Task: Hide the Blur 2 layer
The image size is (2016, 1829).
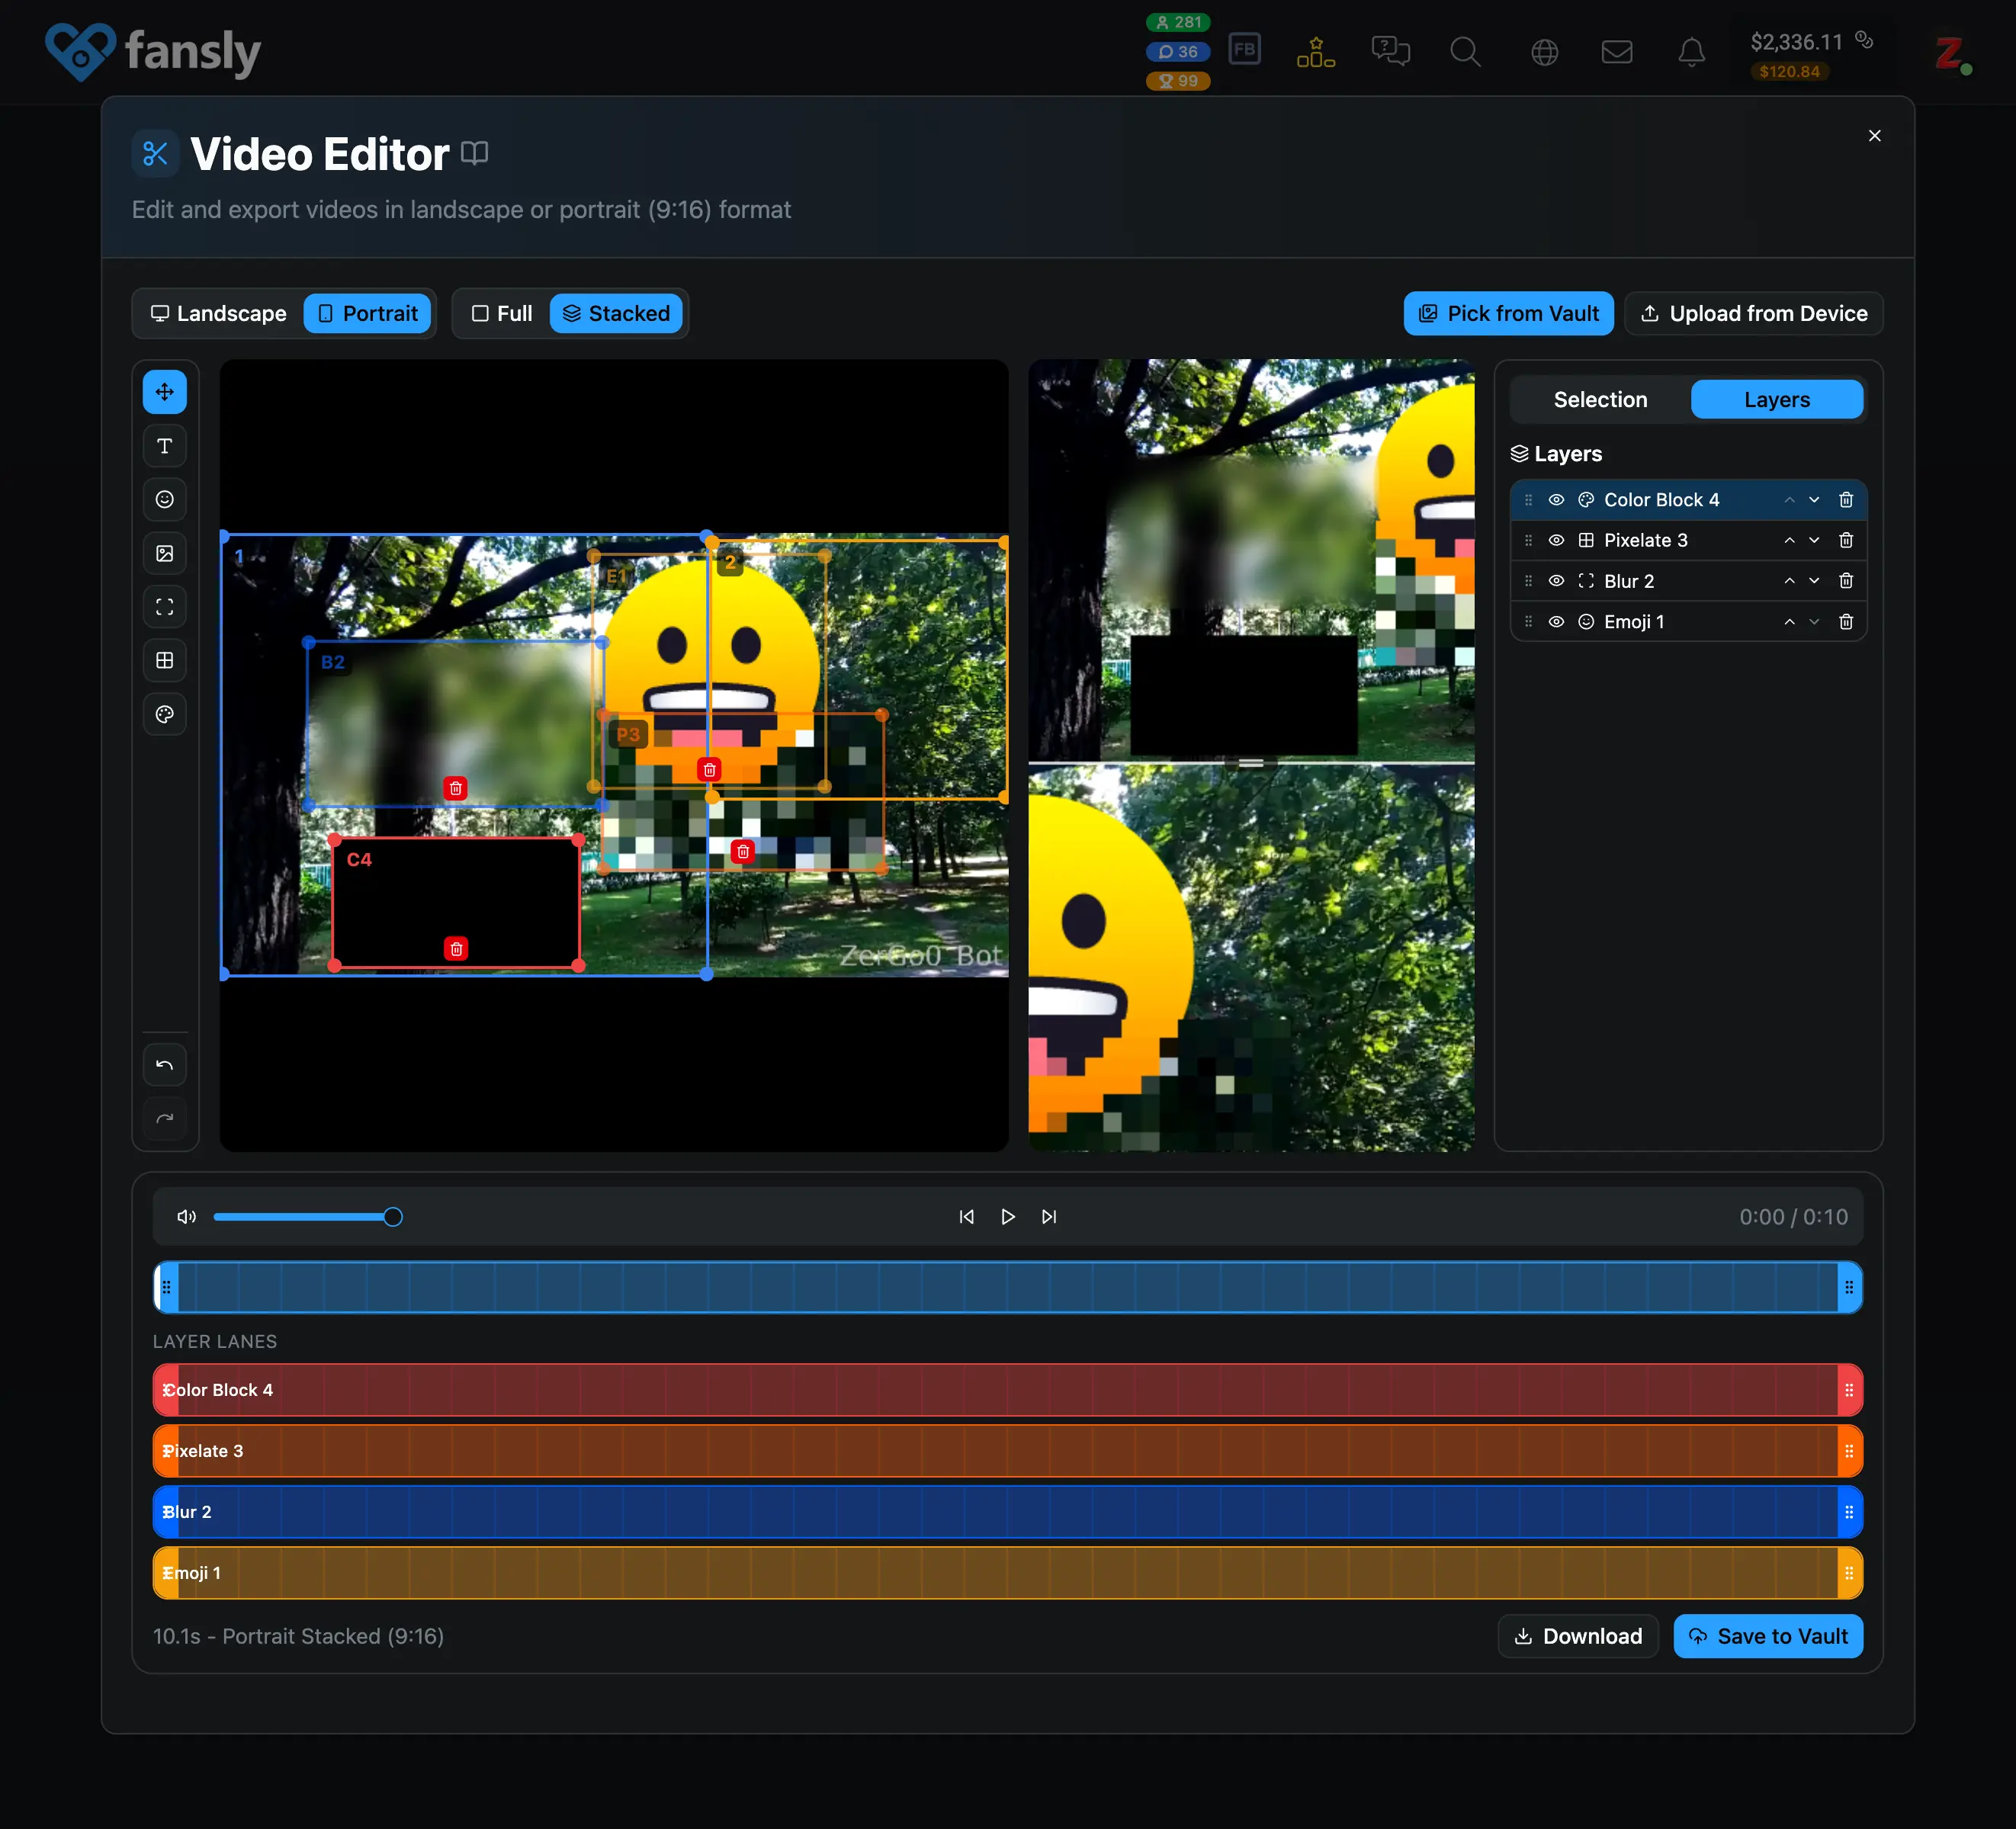Action: (1556, 580)
